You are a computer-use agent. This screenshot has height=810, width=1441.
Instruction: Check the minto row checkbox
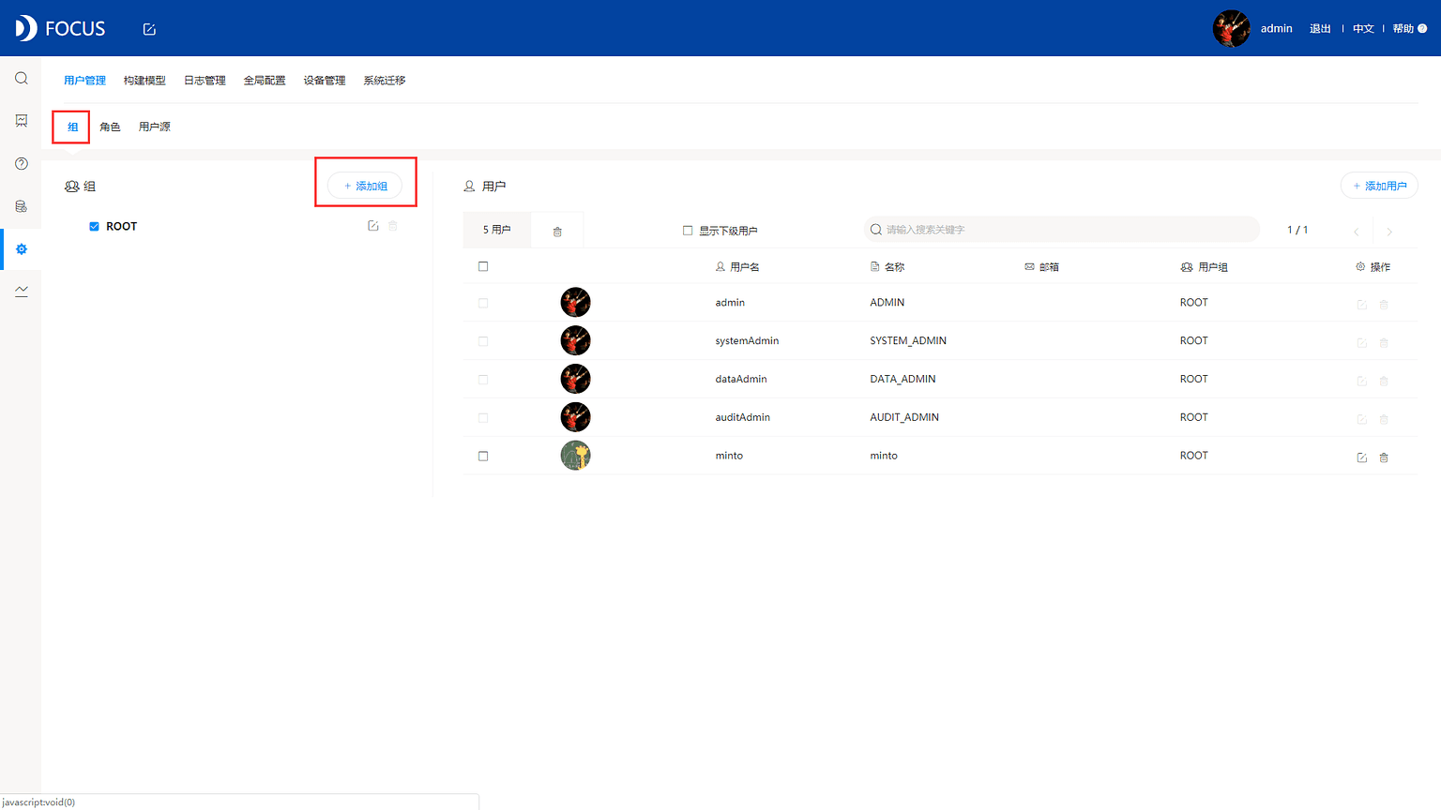click(x=483, y=456)
